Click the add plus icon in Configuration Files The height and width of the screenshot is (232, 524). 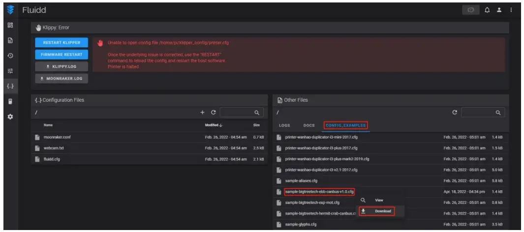[202, 113]
